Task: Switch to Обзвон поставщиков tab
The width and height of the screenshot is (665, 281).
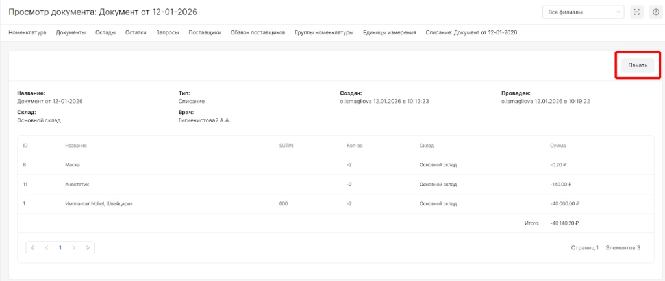Action: click(258, 32)
